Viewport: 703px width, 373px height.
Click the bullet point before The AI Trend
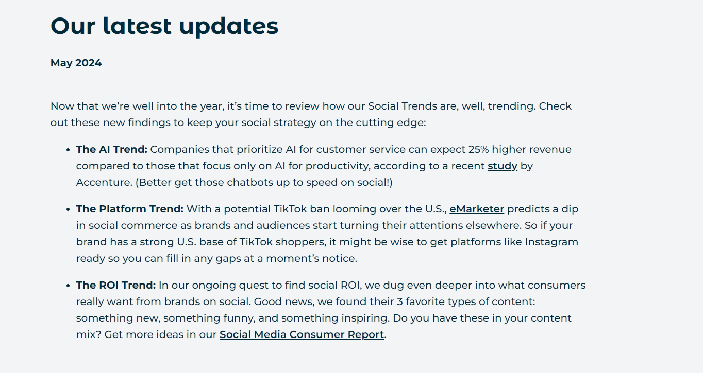pyautogui.click(x=69, y=150)
